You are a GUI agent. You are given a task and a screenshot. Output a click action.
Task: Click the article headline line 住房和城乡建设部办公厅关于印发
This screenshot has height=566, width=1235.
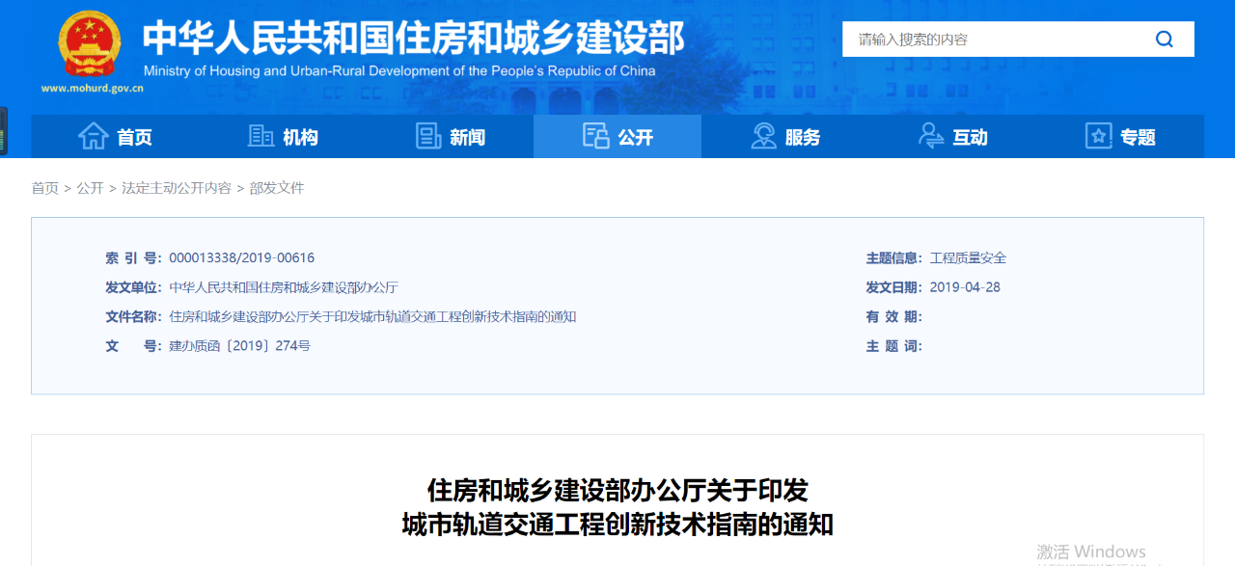(x=617, y=490)
